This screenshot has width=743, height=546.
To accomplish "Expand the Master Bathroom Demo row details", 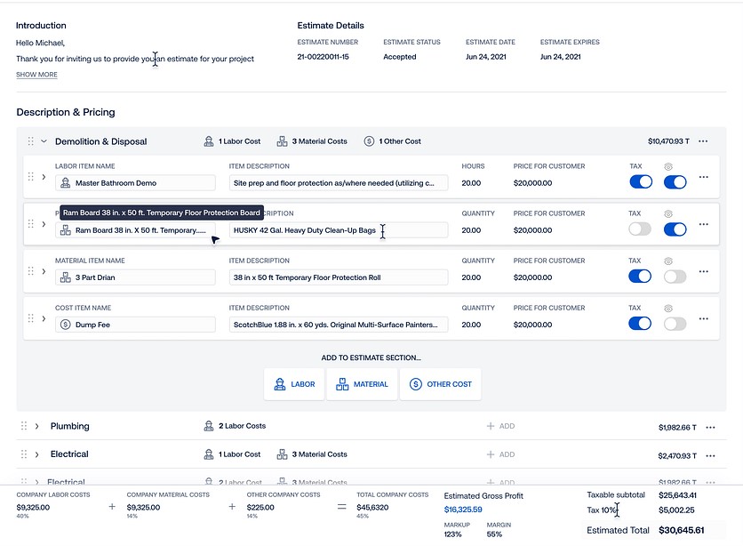I will [44, 177].
